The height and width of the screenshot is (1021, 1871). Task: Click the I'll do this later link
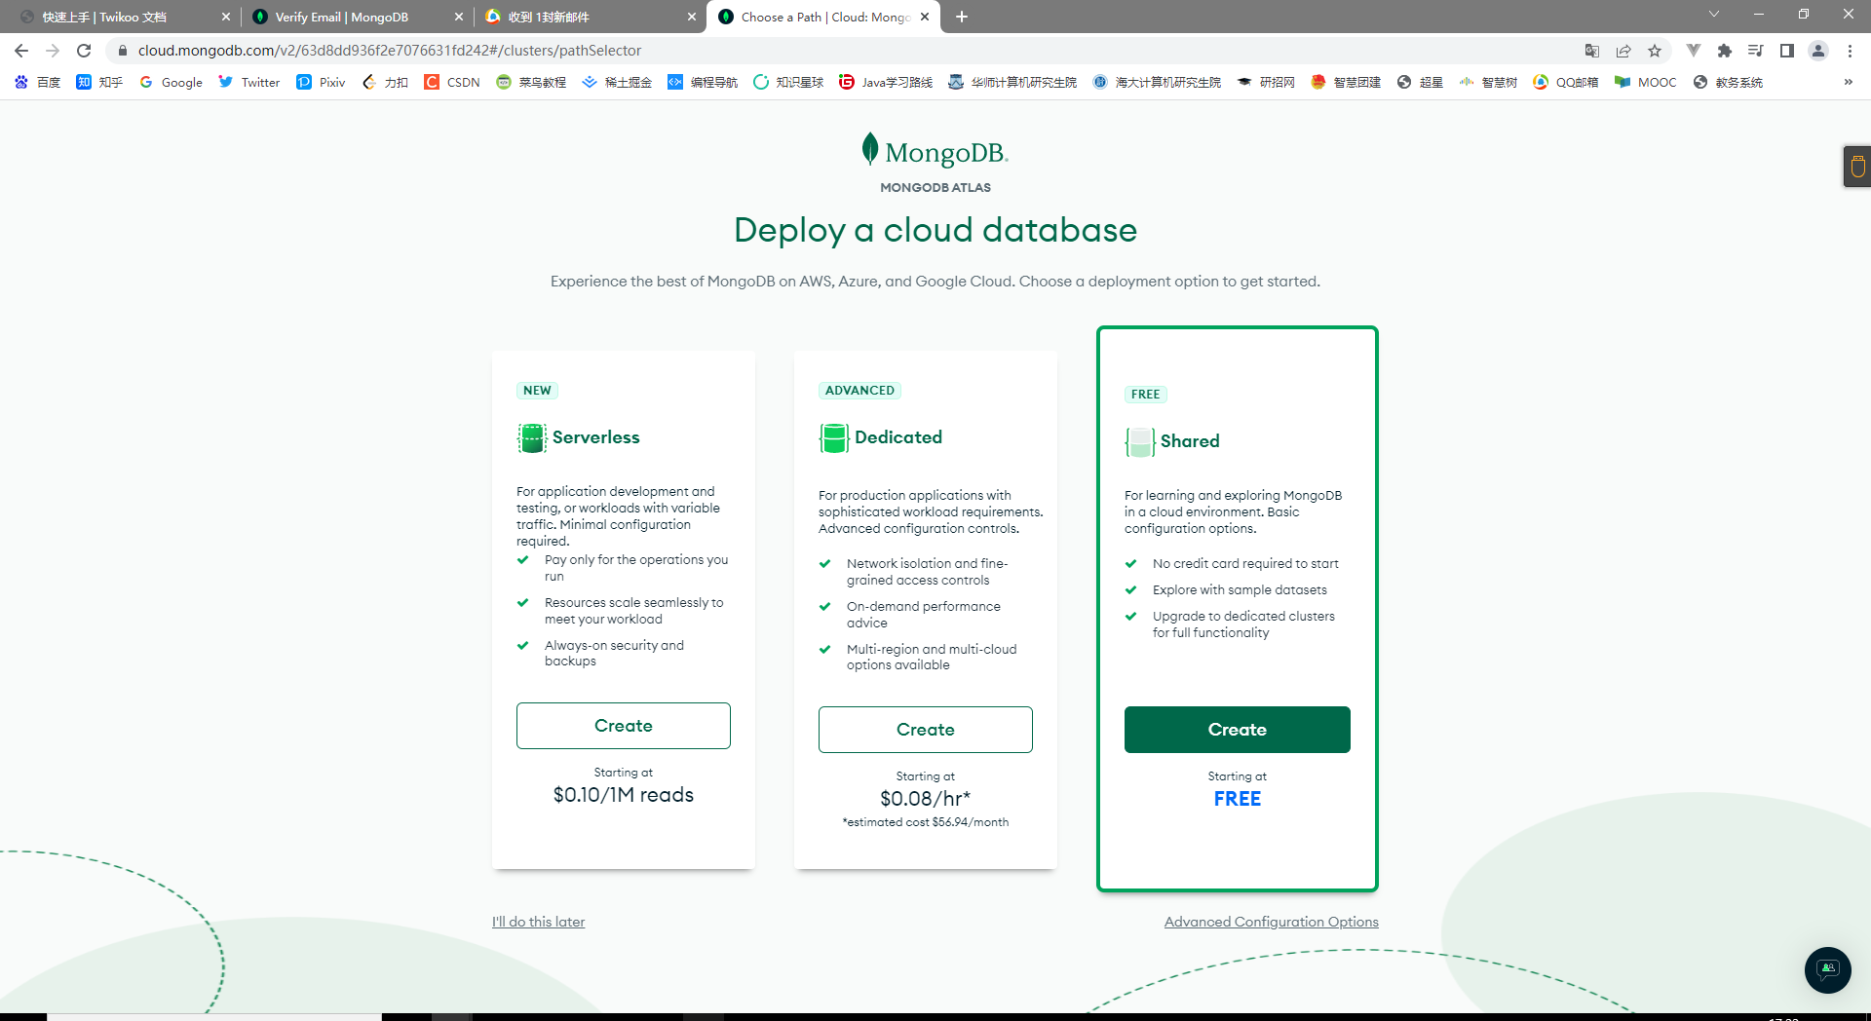538,922
